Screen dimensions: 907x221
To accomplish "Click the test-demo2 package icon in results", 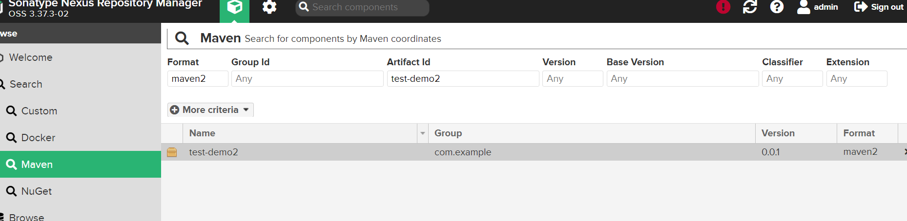I will point(172,152).
